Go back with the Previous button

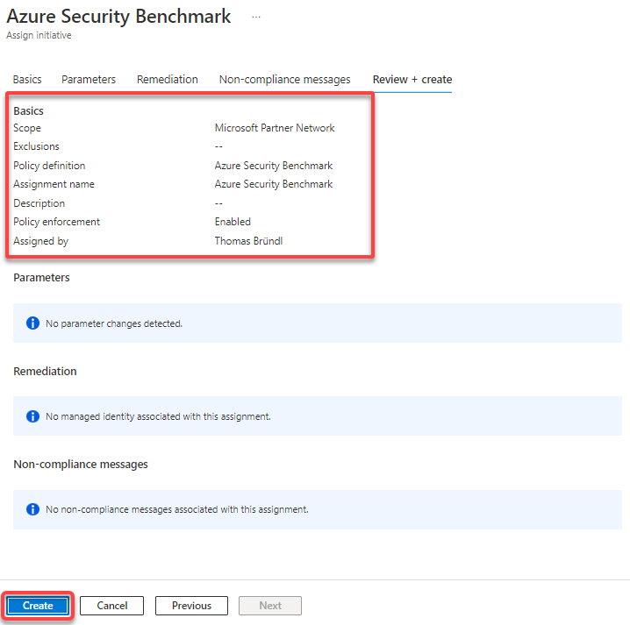point(191,606)
